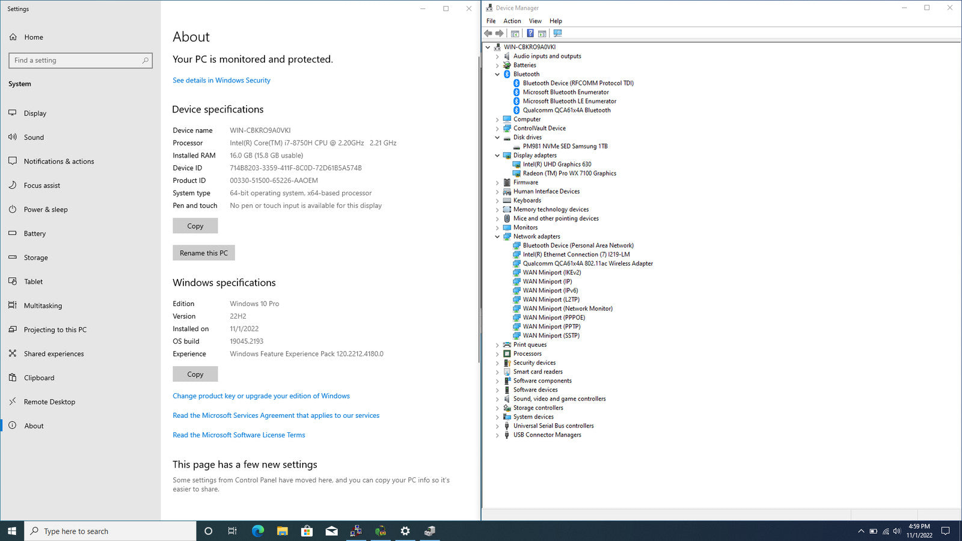Open Microsoft Services Agreement link
The image size is (962, 541).
pos(276,415)
